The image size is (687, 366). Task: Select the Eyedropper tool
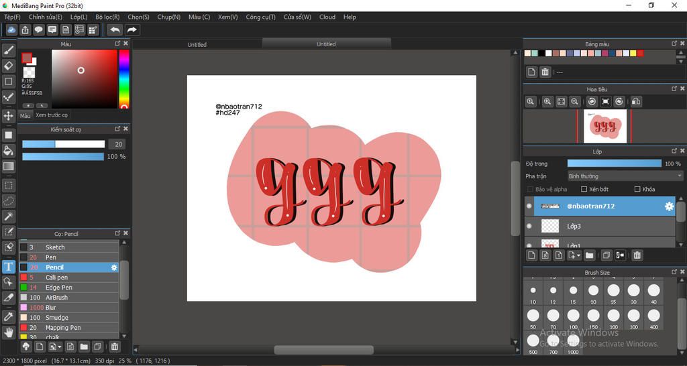coord(8,316)
